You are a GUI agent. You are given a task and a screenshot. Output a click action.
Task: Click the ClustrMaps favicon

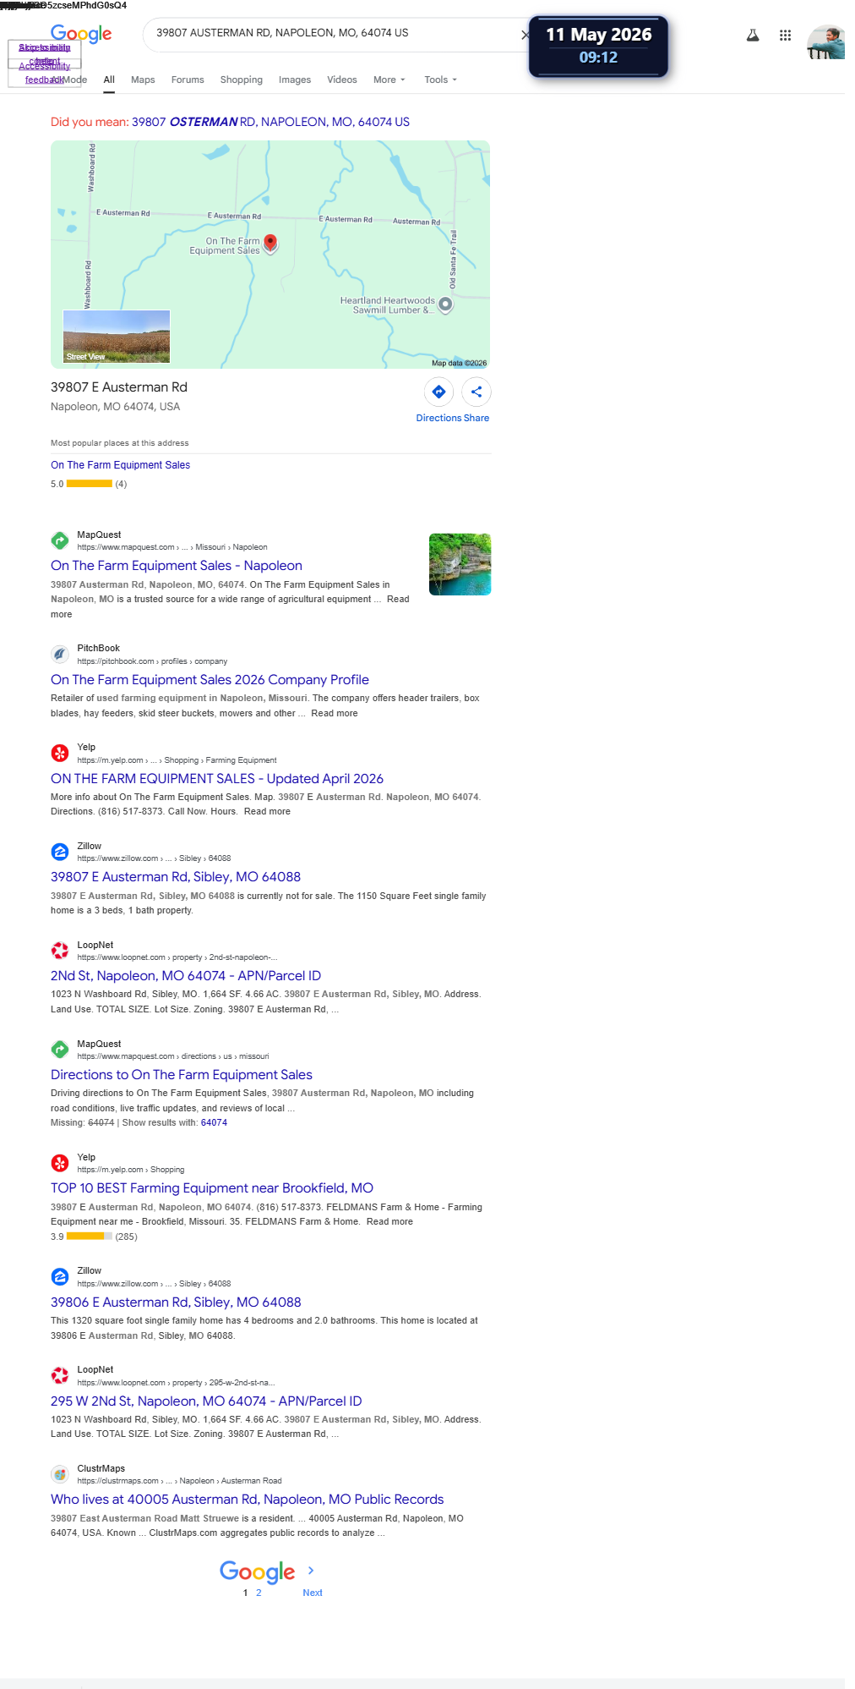click(x=60, y=1474)
